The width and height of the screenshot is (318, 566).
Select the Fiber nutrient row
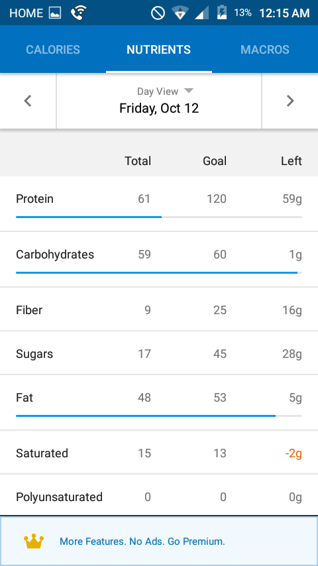click(159, 310)
